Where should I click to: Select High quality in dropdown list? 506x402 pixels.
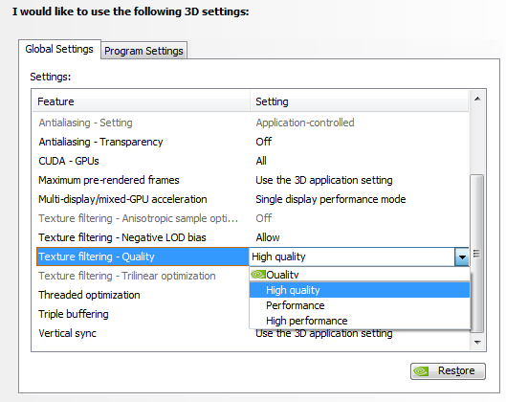(x=360, y=290)
